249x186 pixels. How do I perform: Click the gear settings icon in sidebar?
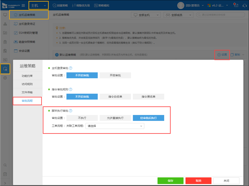click(5, 78)
